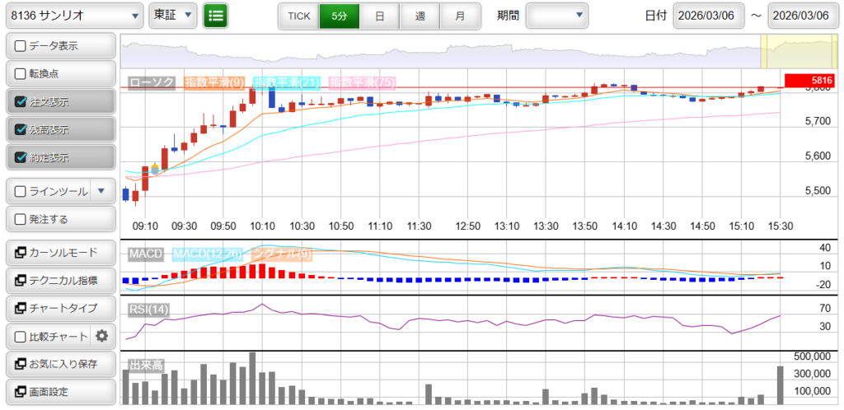The image size is (844, 410).
Task: Open the comparison chart gear settings
Action: 102,336
